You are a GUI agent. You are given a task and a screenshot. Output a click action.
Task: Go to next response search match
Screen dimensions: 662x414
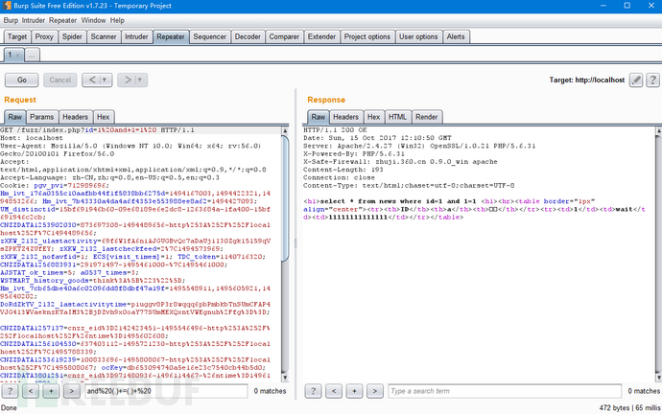pyautogui.click(x=375, y=391)
